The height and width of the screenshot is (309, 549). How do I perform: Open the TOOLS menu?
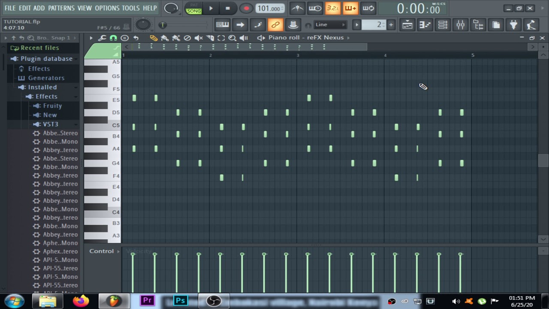pyautogui.click(x=131, y=8)
